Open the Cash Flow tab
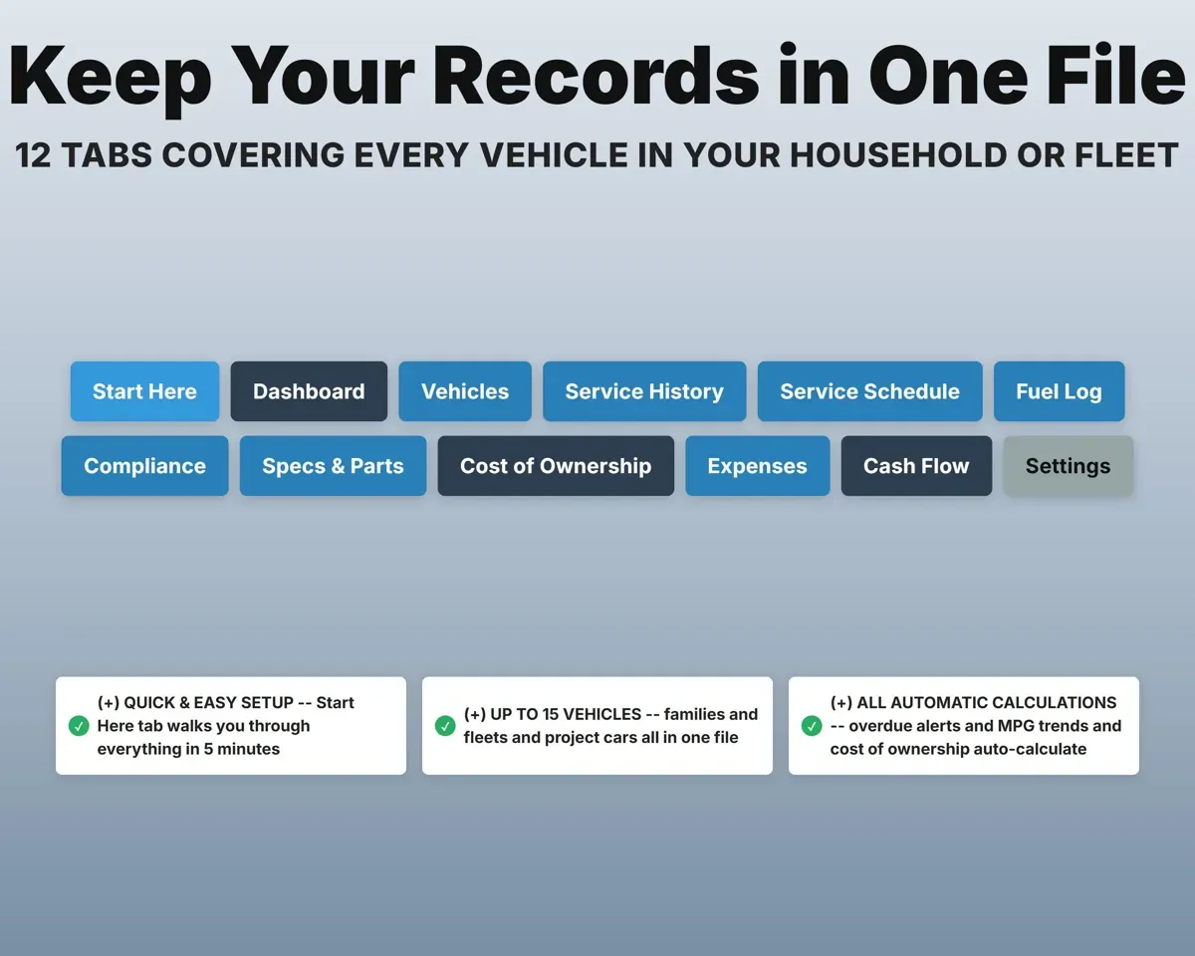Image resolution: width=1195 pixels, height=956 pixels. click(x=916, y=466)
